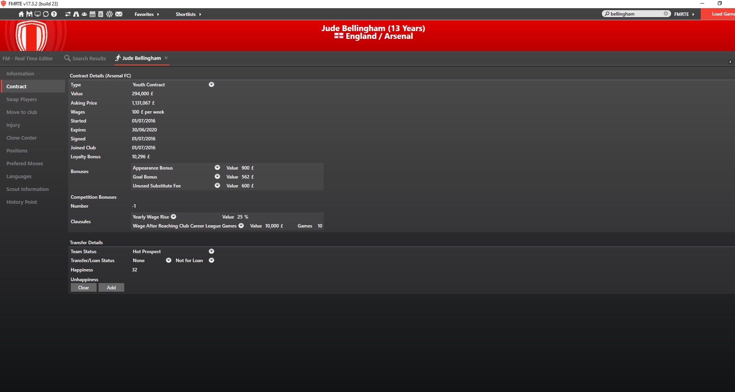Click the envelope mail icon

[119, 14]
